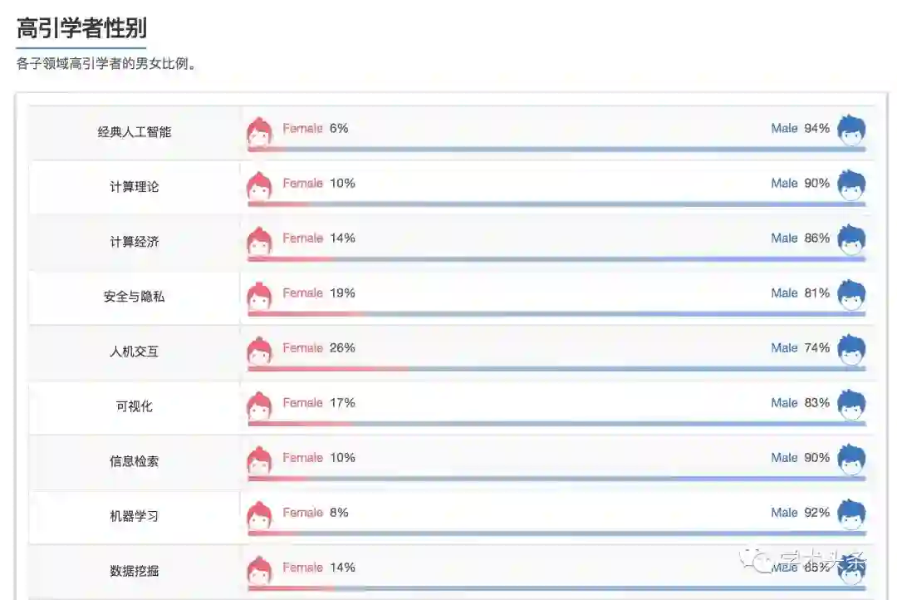The height and width of the screenshot is (600, 897).
Task: Click the gender ratio bar for 安全与隐私
Action: click(x=556, y=313)
